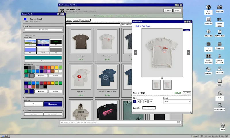The image size is (230, 138).
Task: Click the shopping cart icon in store header
Action: [62, 10]
